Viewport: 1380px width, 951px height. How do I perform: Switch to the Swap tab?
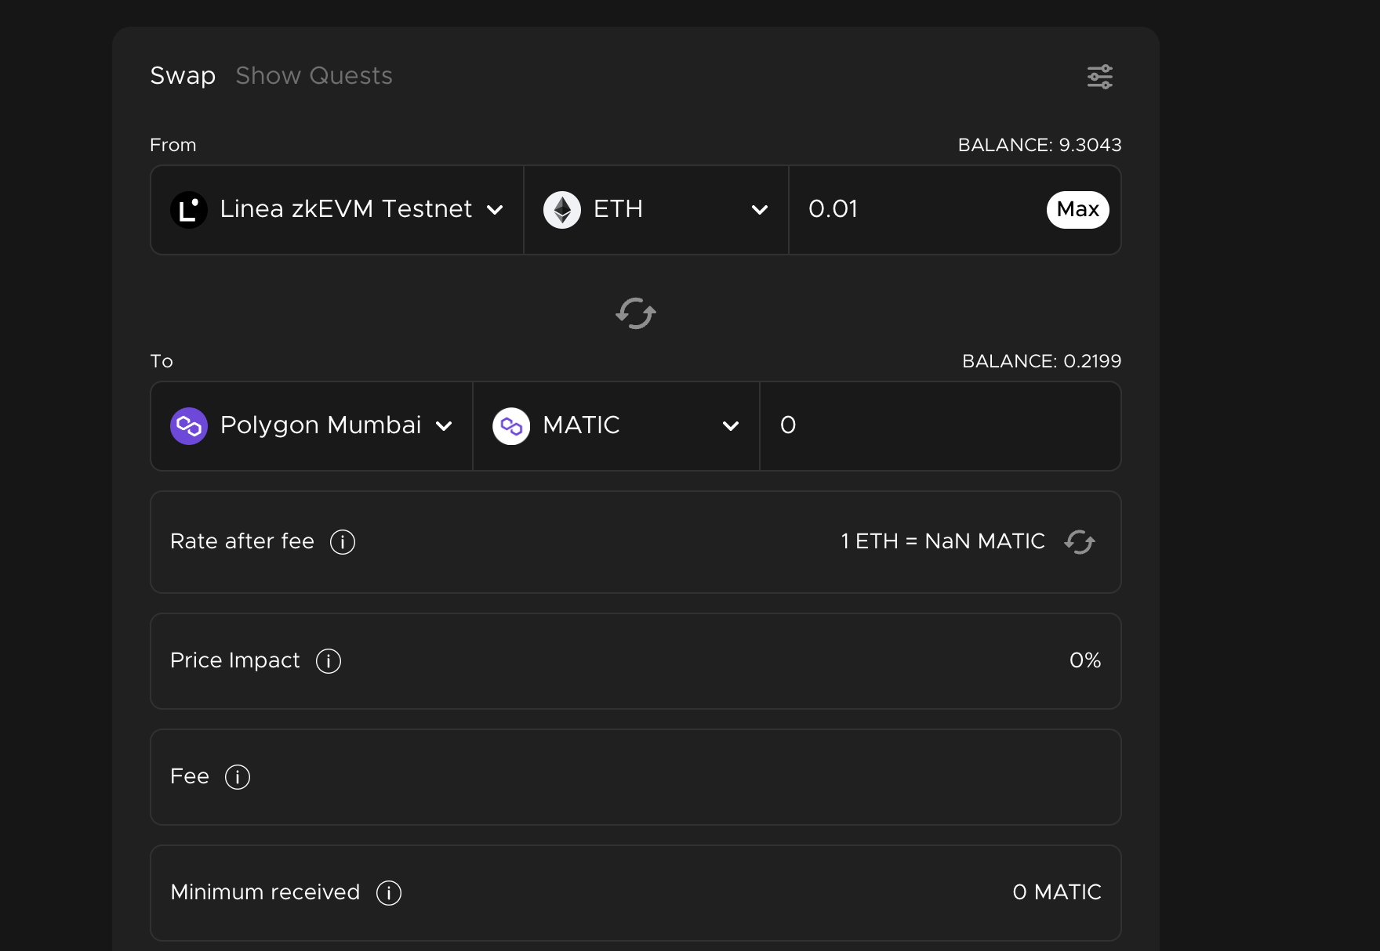183,76
